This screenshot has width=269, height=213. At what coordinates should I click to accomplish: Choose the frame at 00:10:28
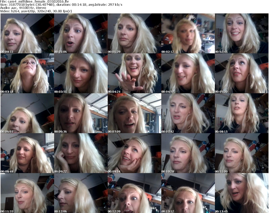tap(188, 153)
